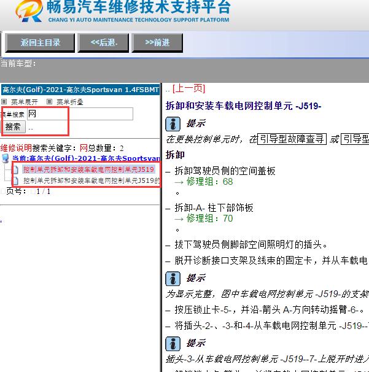Click the 当前车型 label

(18, 64)
